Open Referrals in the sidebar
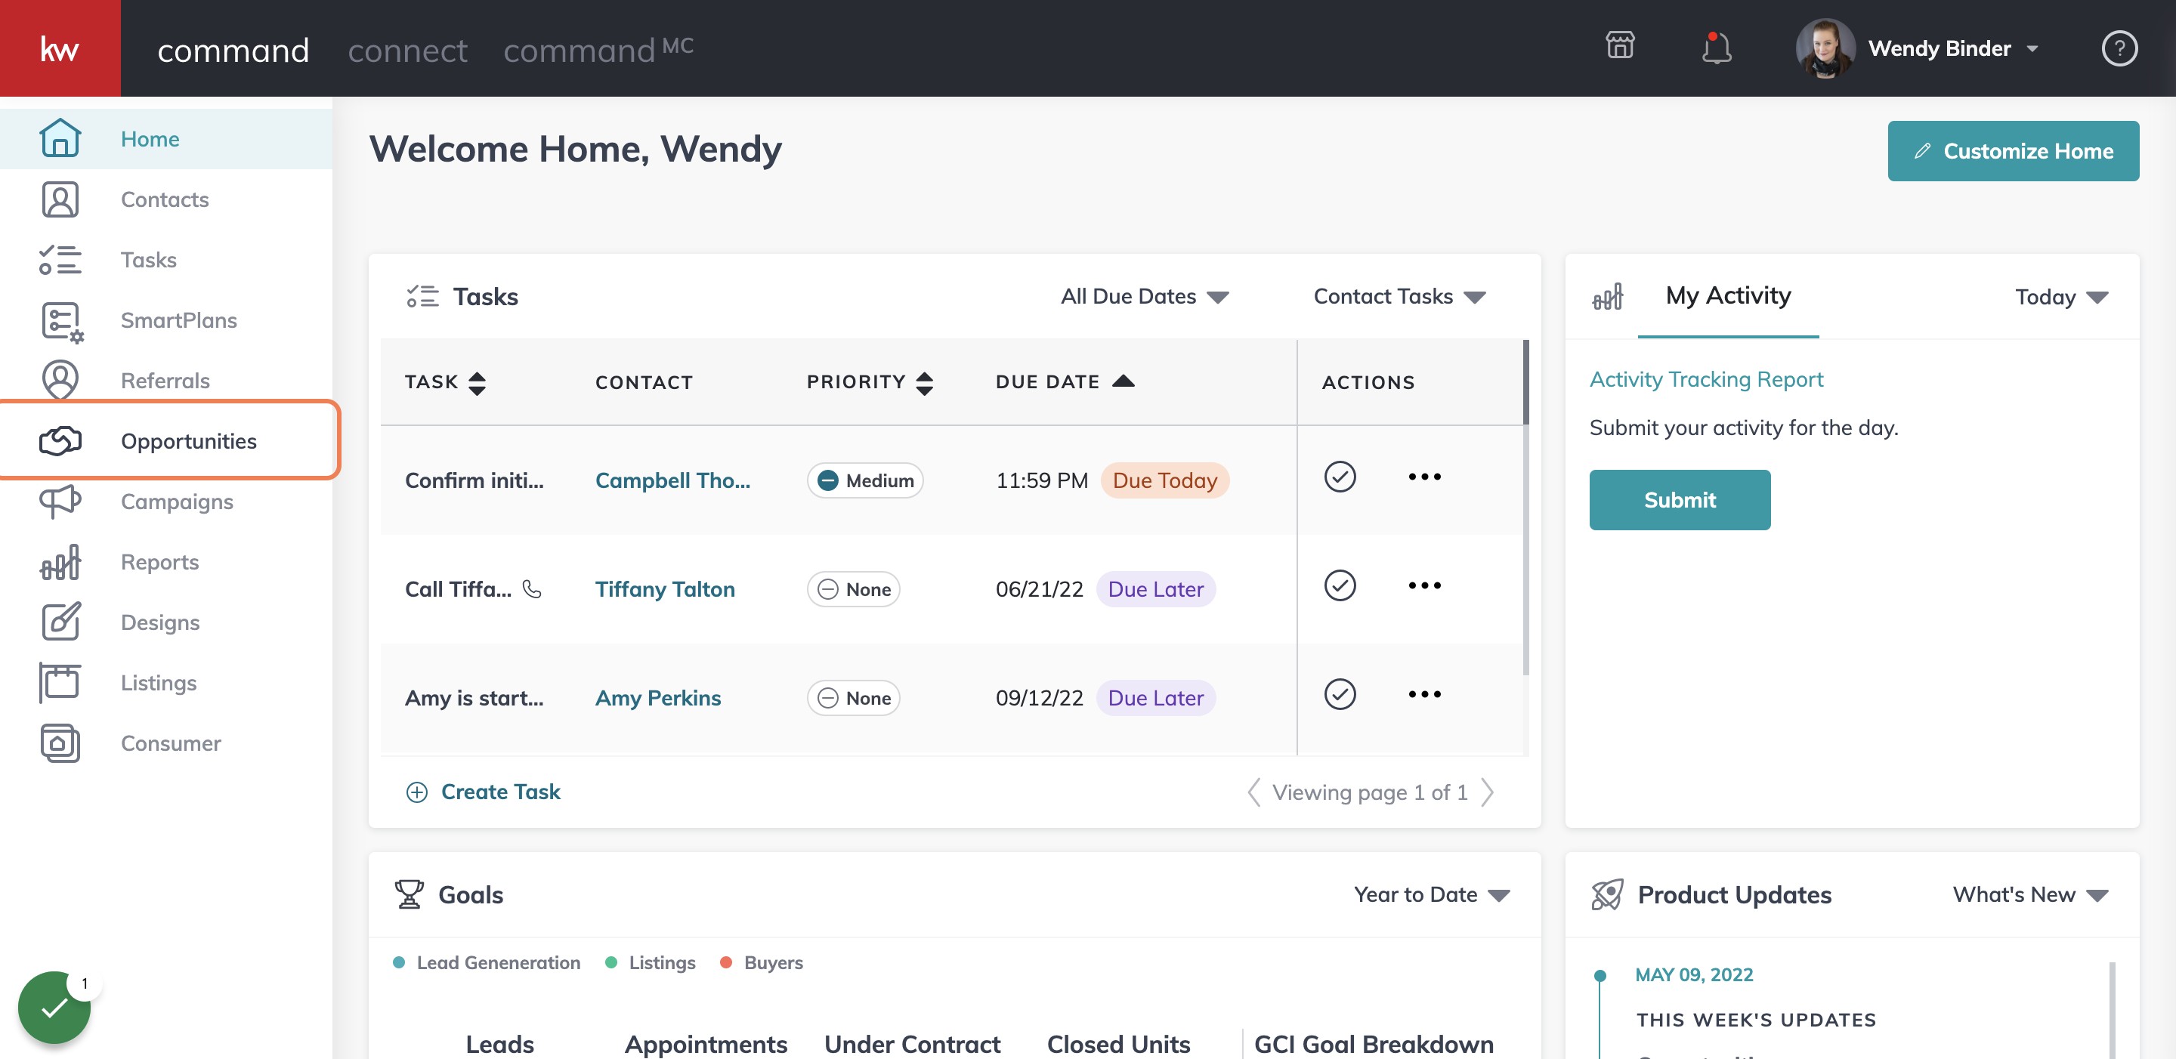The image size is (2176, 1059). [165, 380]
